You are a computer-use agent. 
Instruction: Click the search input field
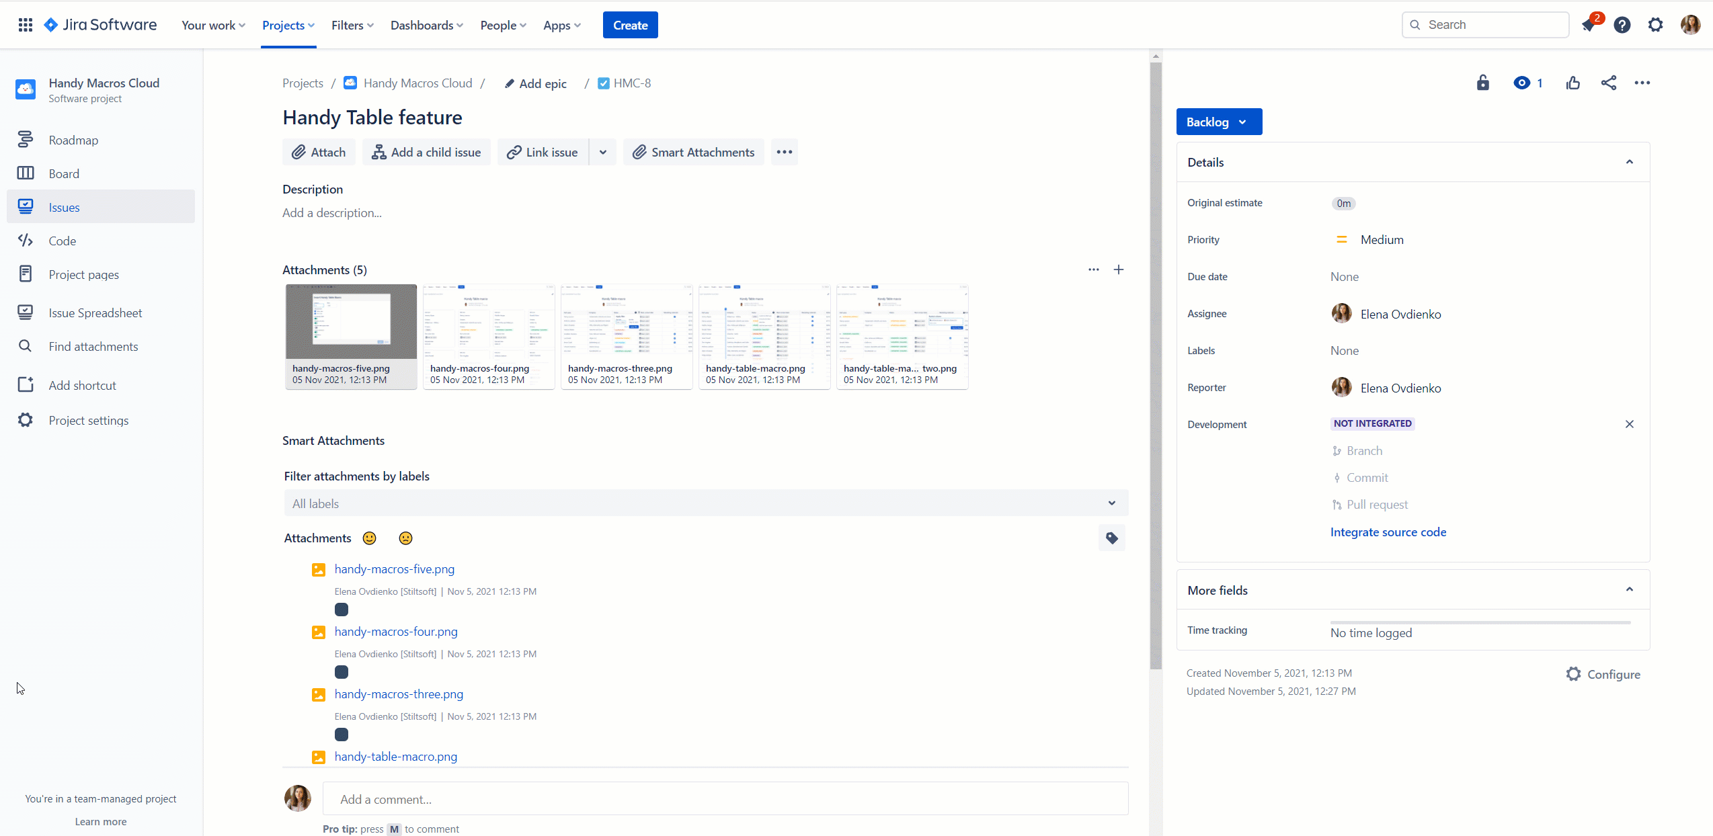(x=1486, y=25)
